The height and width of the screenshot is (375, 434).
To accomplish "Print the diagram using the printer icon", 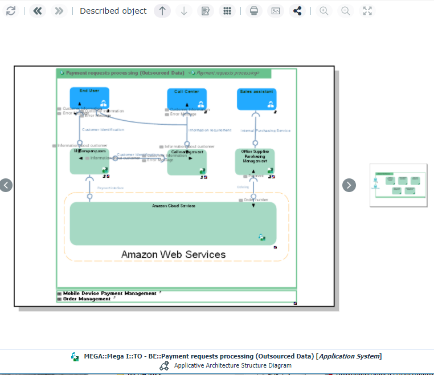I will point(254,11).
